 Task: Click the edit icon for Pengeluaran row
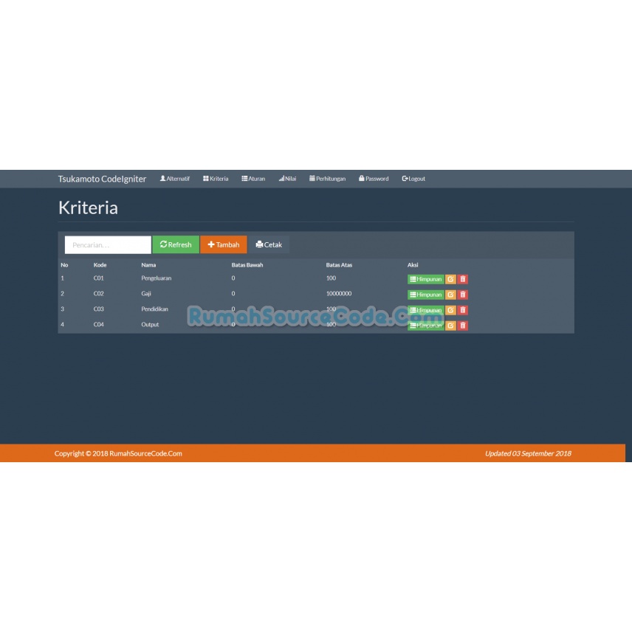[x=450, y=279]
